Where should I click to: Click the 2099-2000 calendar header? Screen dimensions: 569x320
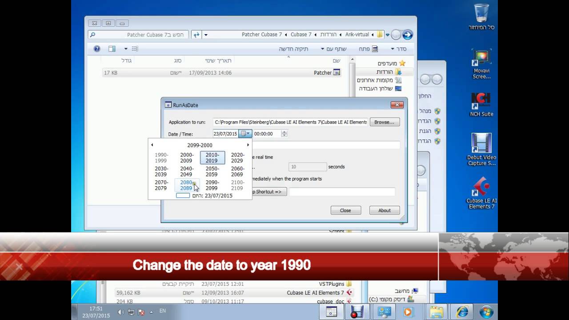click(200, 145)
